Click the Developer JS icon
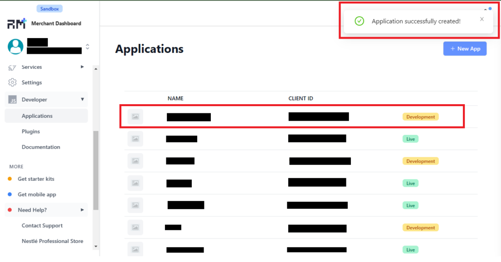Viewport: 501px width, 262px height. click(x=13, y=100)
